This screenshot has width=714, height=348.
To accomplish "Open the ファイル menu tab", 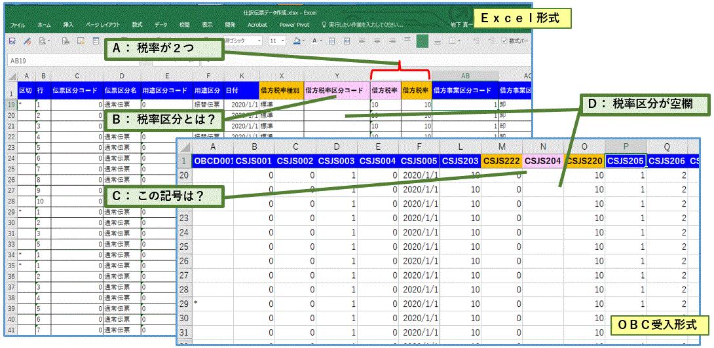I will [x=17, y=25].
